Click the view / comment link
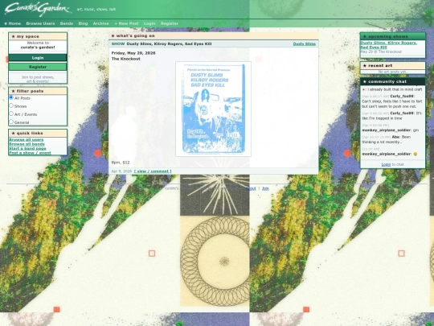The image size is (434, 326). coord(153,171)
